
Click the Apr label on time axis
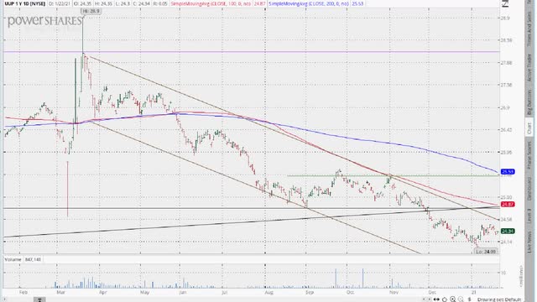pos(102,292)
